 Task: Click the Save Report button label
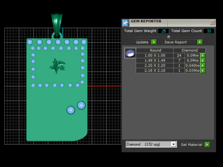(x=176, y=42)
